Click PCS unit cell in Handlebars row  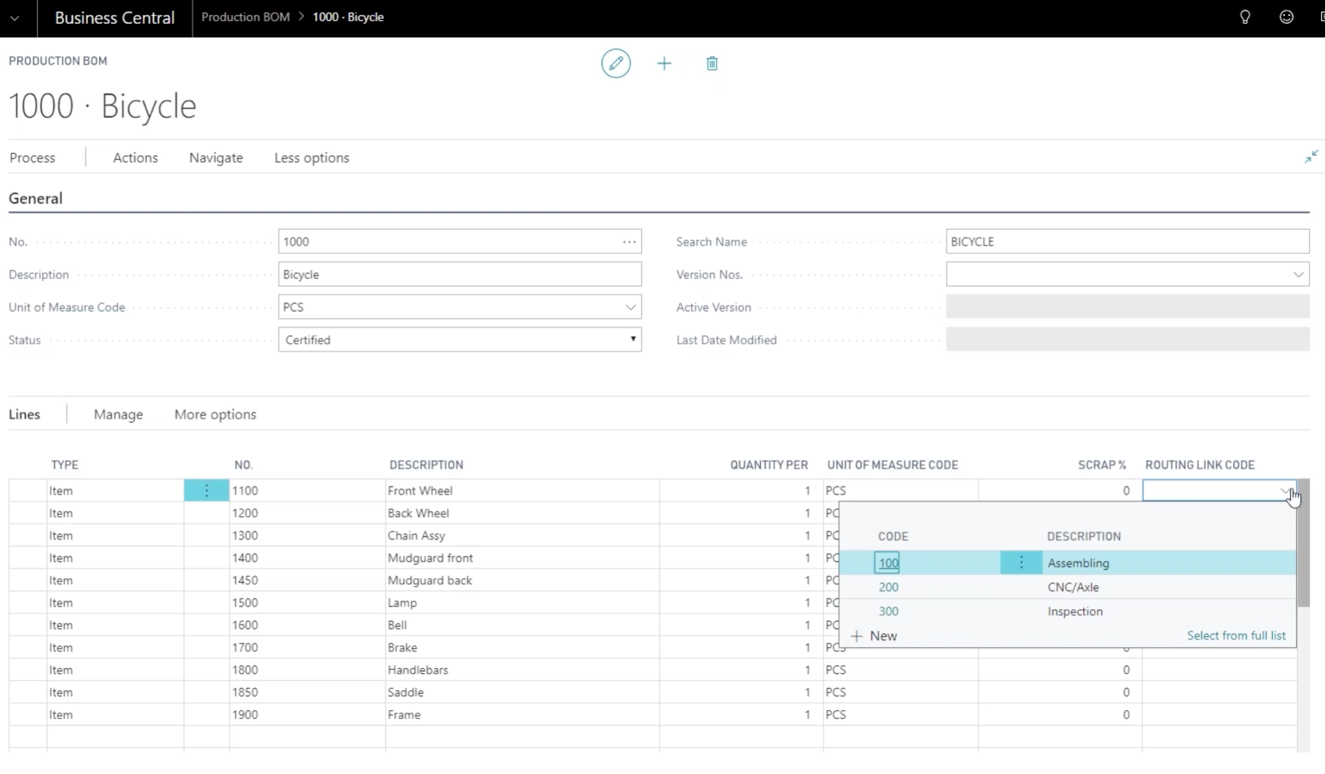(901, 670)
